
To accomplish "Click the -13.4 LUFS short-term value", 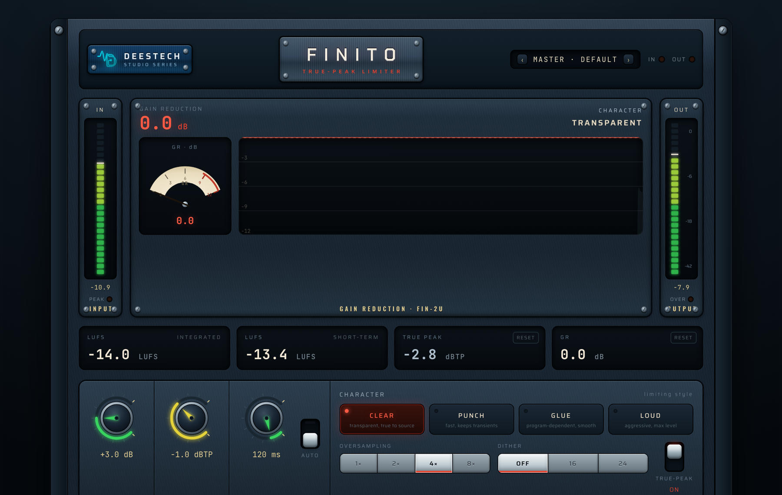I will [267, 355].
